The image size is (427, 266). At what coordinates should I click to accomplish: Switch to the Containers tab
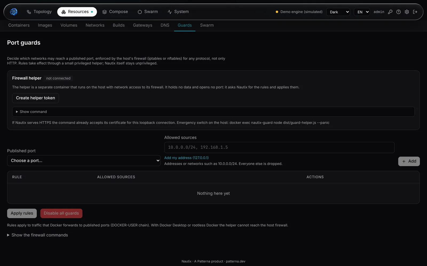(19, 25)
